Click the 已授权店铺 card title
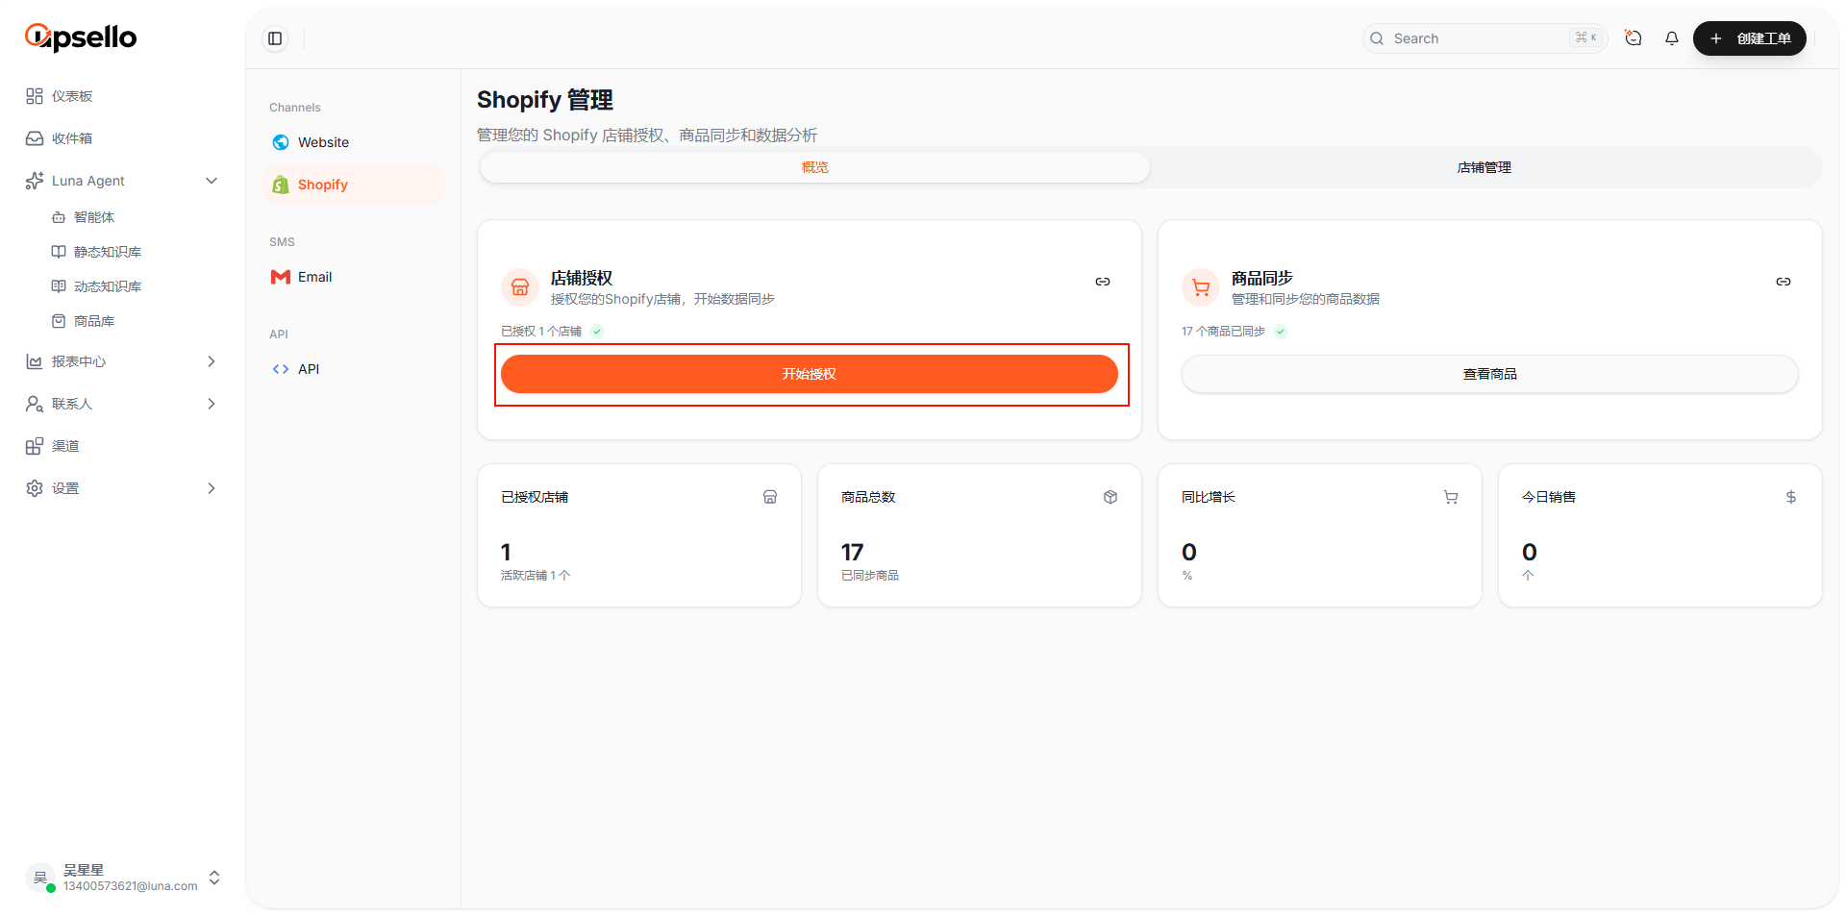 click(535, 497)
